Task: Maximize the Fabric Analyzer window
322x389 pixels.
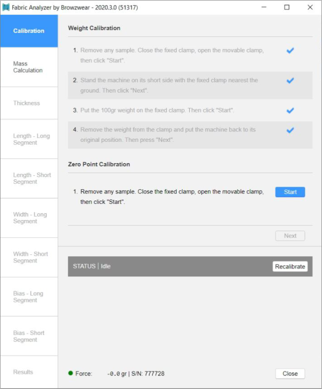Action: 287,7
